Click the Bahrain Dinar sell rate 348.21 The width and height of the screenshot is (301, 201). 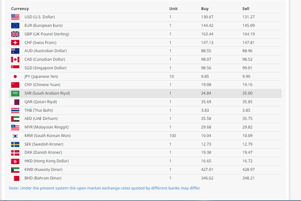click(x=248, y=178)
